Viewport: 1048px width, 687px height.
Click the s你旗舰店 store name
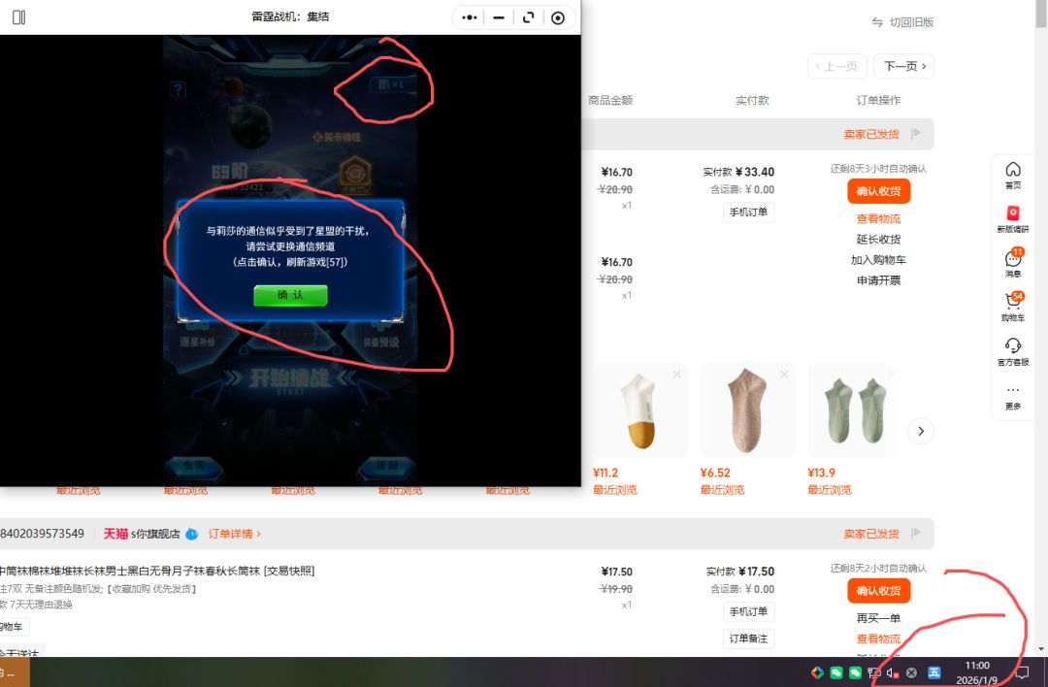coord(155,534)
